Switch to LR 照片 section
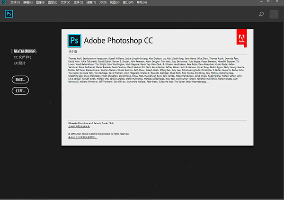284x200 pixels. click(x=20, y=63)
